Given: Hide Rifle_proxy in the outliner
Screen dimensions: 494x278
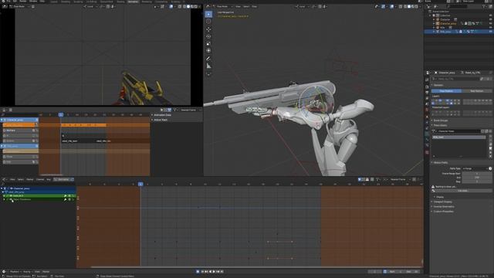Looking at the screenshot, I should [x=490, y=32].
